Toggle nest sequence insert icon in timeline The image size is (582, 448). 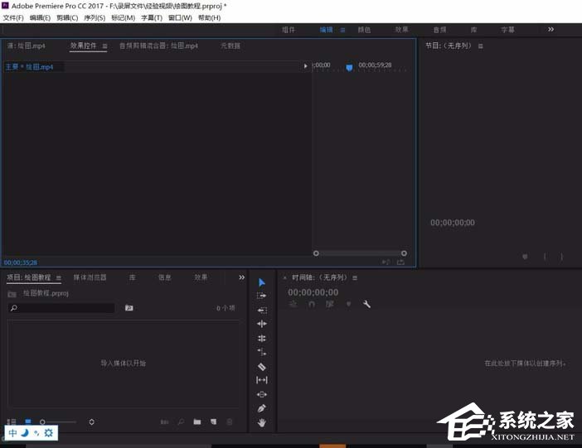coord(293,304)
